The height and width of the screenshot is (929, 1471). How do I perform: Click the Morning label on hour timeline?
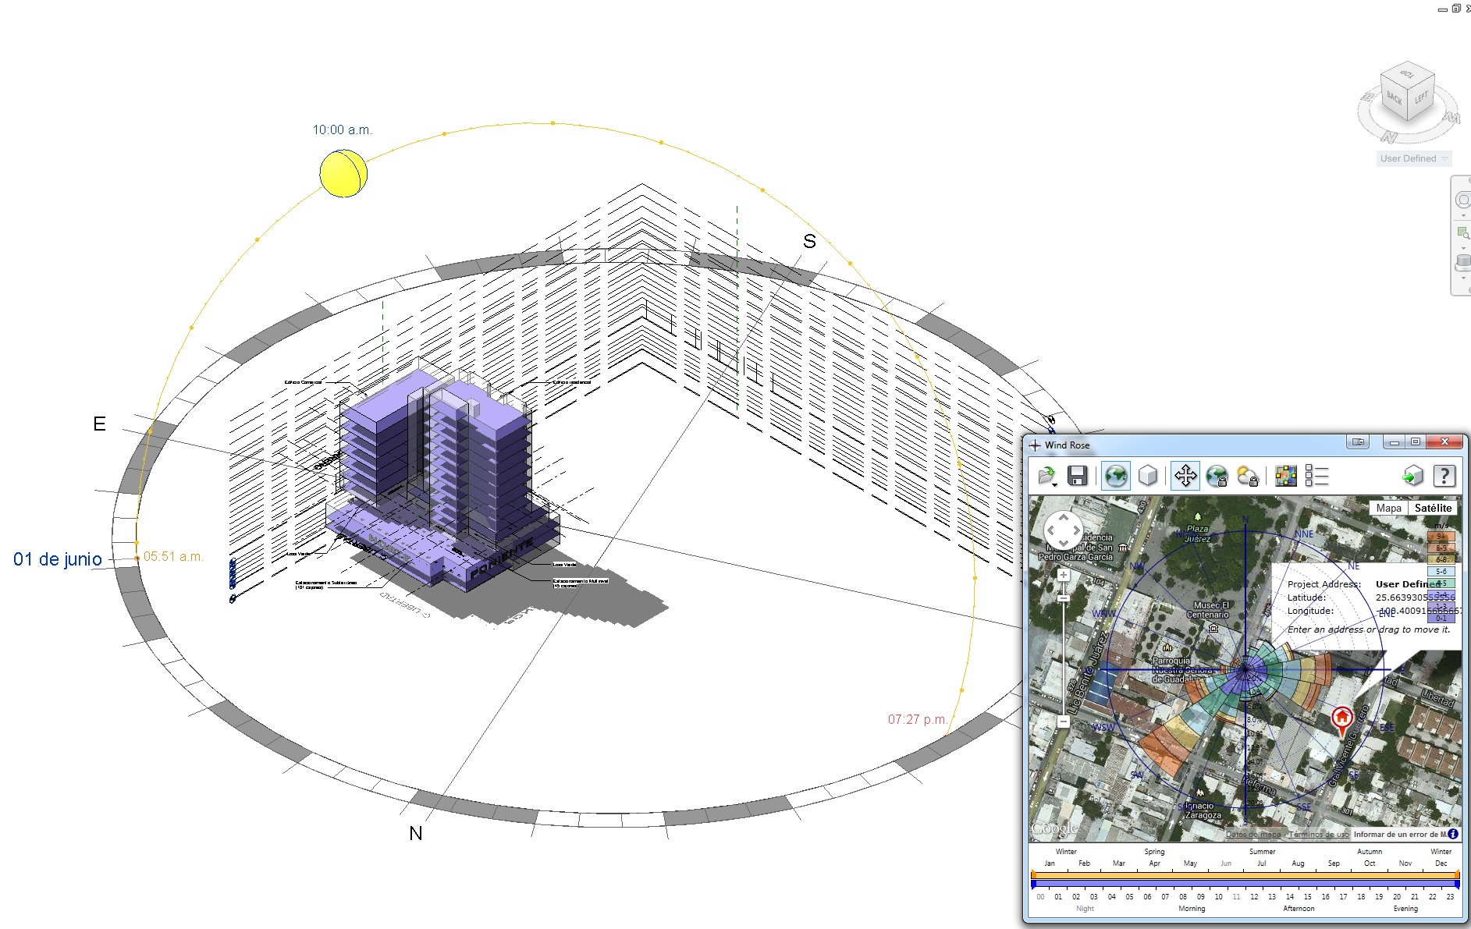click(1192, 909)
